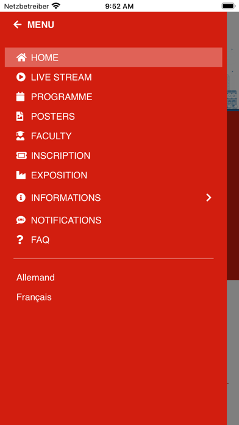Screen dimensions: 239x425
Task: Open the INFORMATIONS menu entry
Action: pyautogui.click(x=113, y=198)
